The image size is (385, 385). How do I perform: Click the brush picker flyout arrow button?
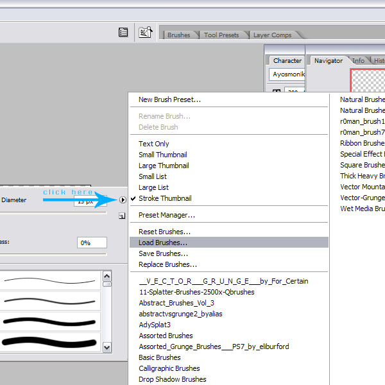point(123,200)
